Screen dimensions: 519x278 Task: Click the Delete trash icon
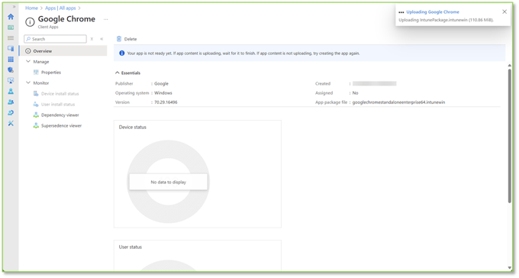tap(119, 39)
